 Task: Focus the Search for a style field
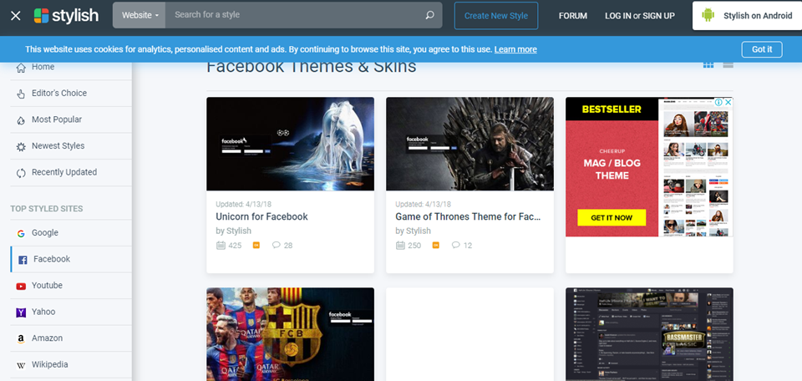294,15
